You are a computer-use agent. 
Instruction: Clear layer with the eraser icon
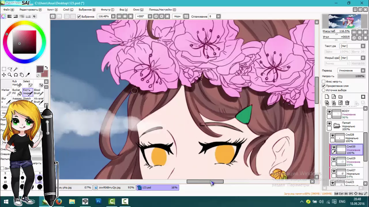point(340,103)
